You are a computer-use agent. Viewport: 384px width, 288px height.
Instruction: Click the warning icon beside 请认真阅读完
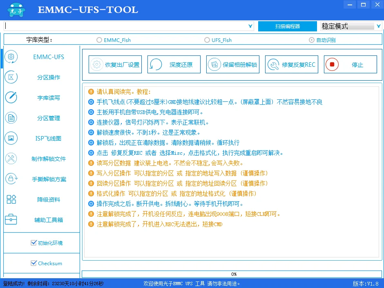point(91,92)
